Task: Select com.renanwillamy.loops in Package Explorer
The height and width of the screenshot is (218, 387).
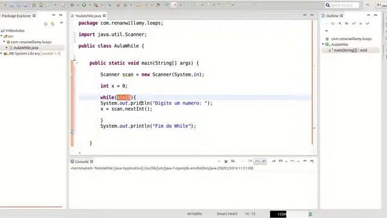Action: tap(31, 42)
